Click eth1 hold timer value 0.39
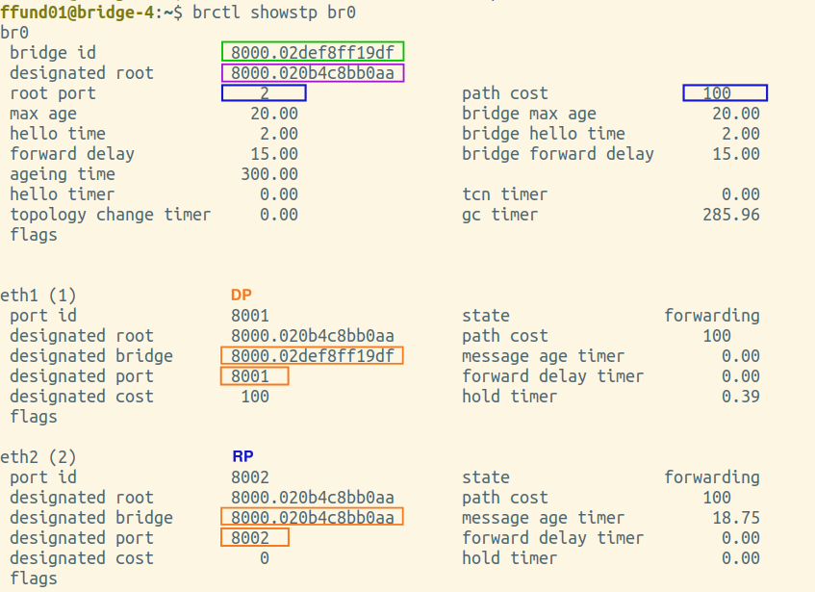This screenshot has width=815, height=592. [741, 396]
